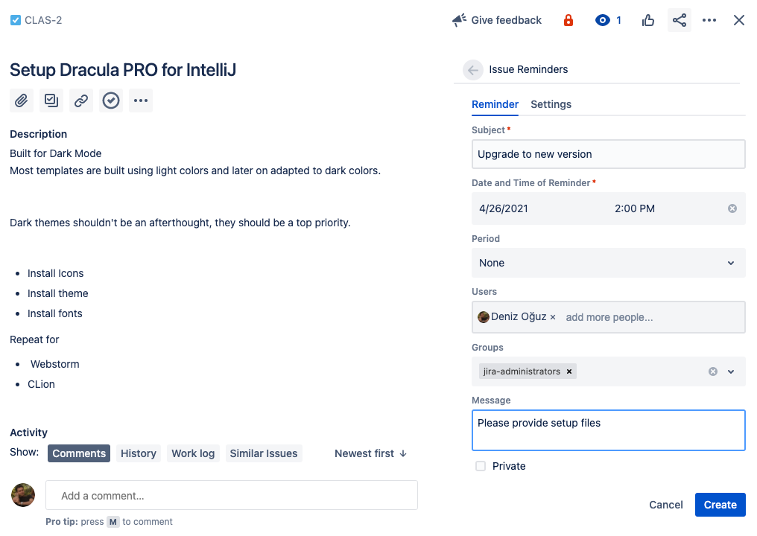
Task: Show the History activity tab
Action: point(139,453)
